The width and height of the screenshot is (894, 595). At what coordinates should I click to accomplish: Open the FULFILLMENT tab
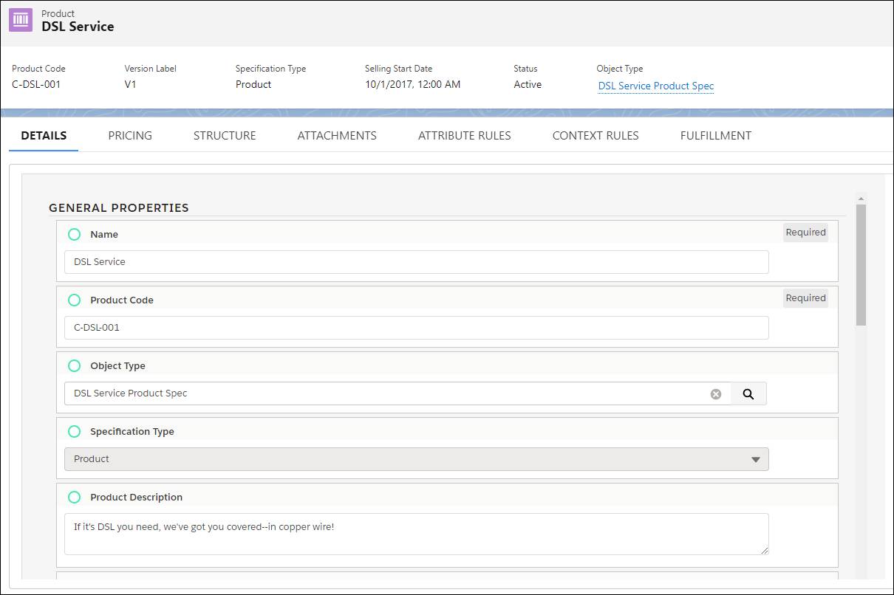pos(716,136)
